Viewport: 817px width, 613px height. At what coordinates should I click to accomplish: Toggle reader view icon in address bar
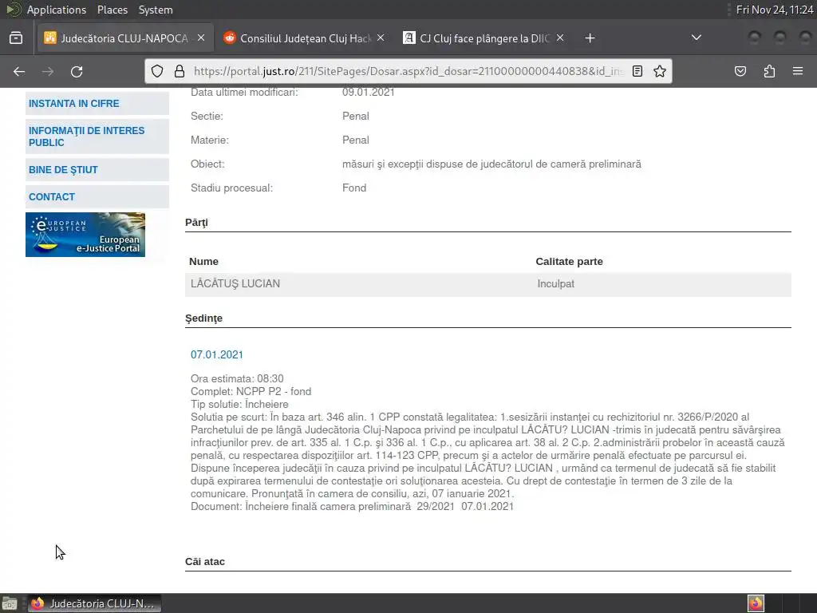coord(637,71)
